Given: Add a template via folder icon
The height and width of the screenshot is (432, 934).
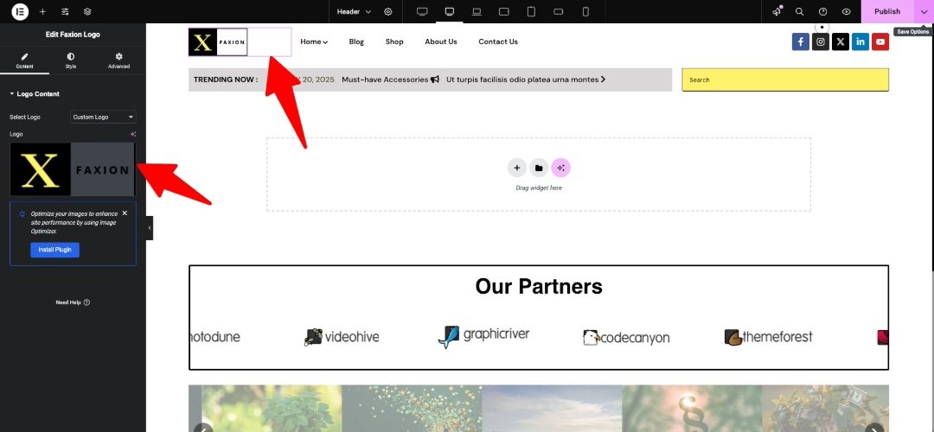Looking at the screenshot, I should click(538, 168).
